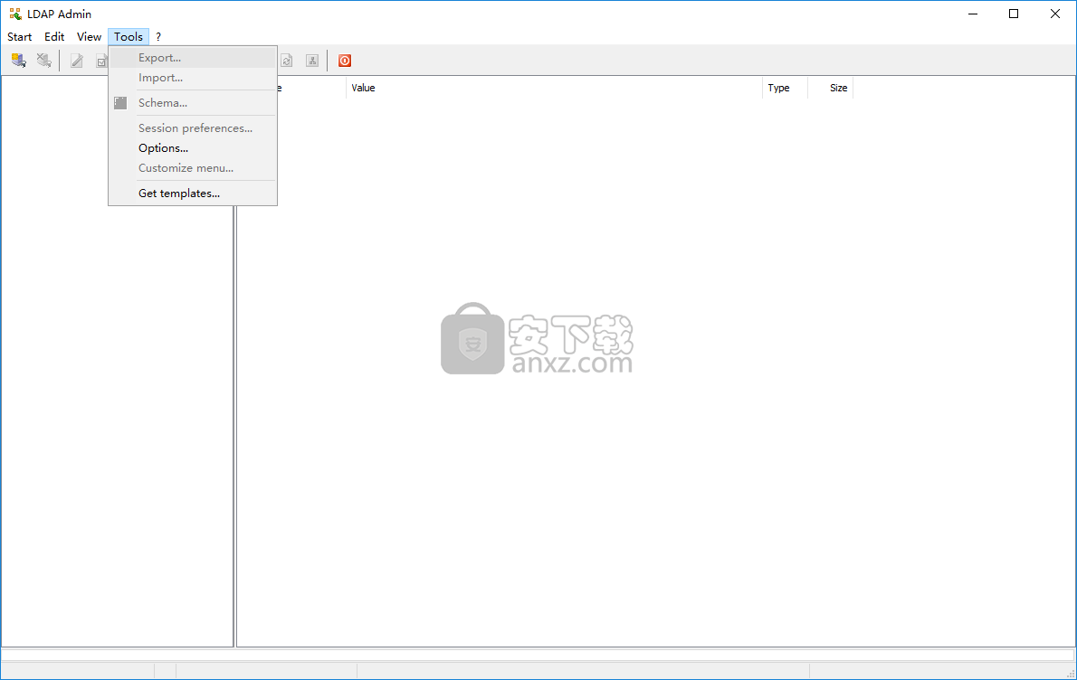
Task: Maximize the LDAP Admin window
Action: [x=1014, y=14]
